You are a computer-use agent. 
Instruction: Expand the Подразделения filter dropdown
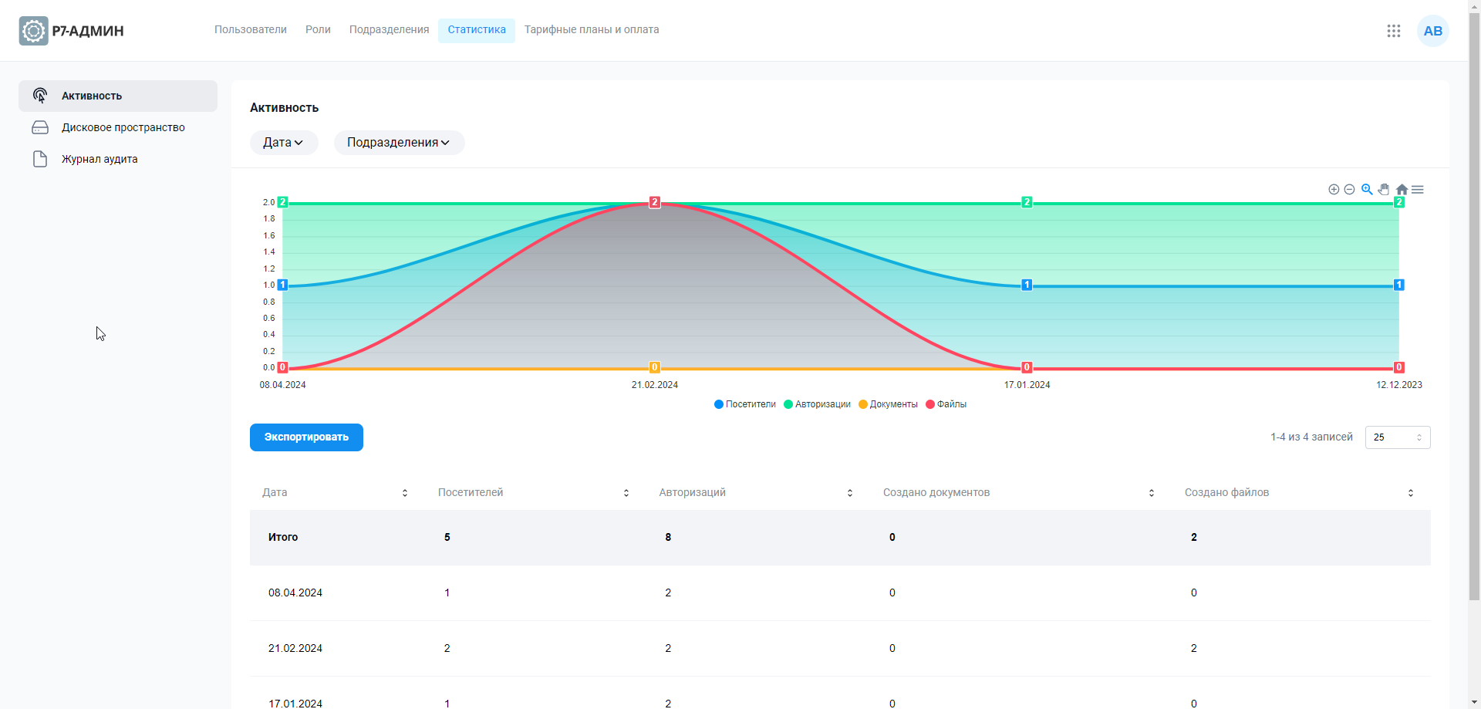pyautogui.click(x=398, y=143)
